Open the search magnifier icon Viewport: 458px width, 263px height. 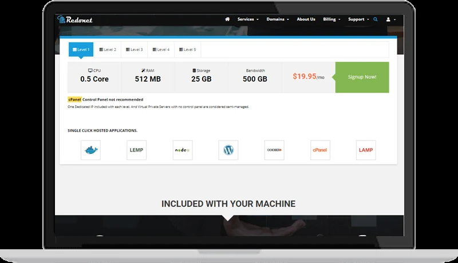coord(376,19)
